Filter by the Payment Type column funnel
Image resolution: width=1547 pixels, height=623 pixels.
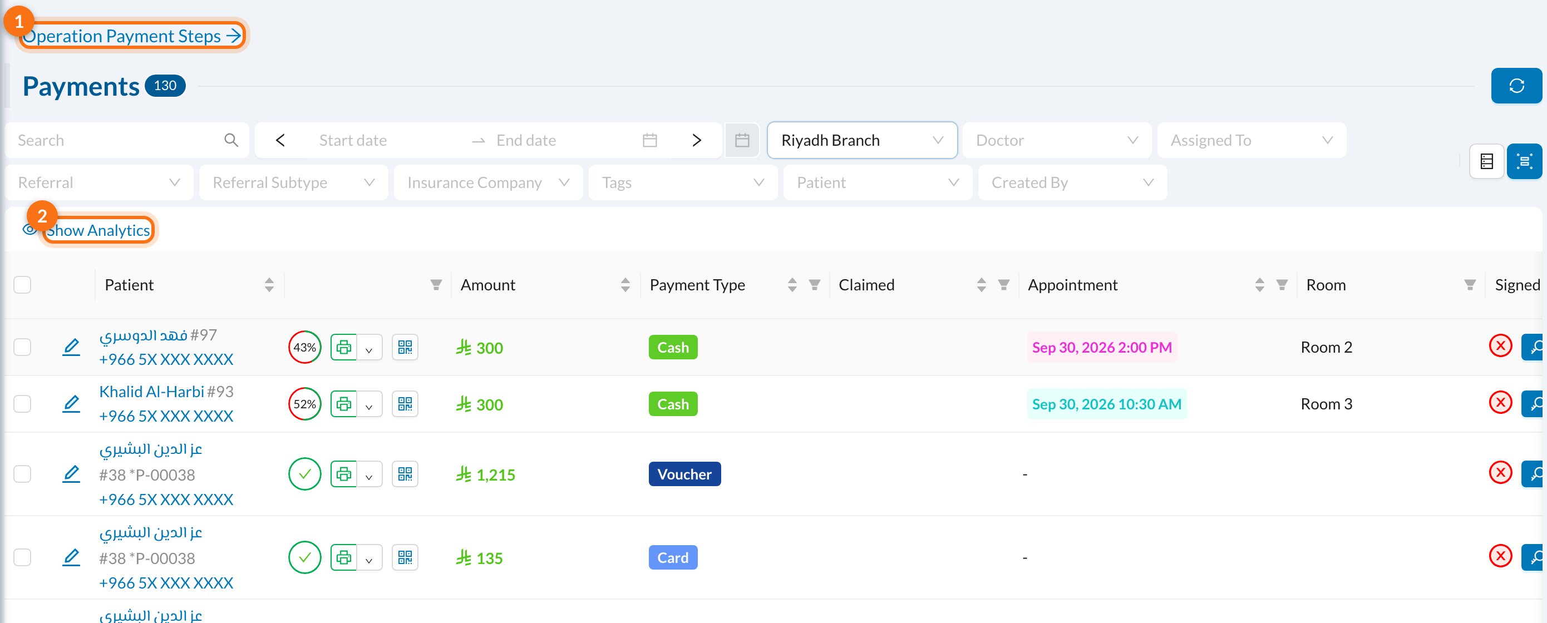[814, 285]
